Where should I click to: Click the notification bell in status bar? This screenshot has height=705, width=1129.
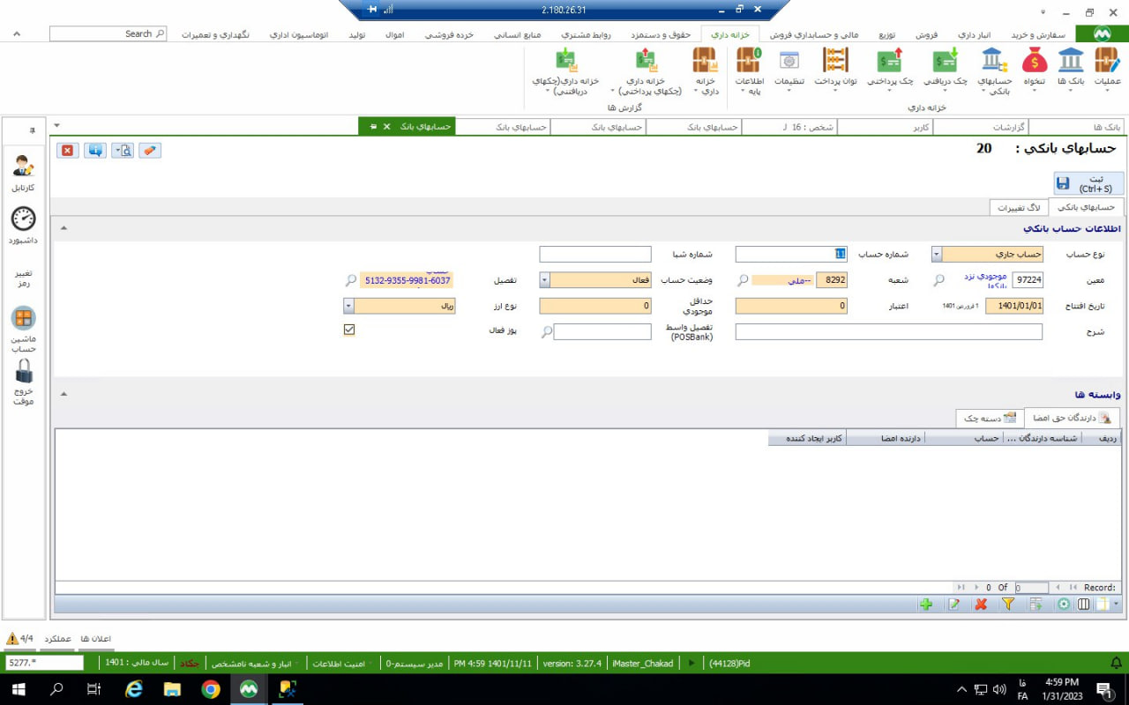[x=1116, y=663]
